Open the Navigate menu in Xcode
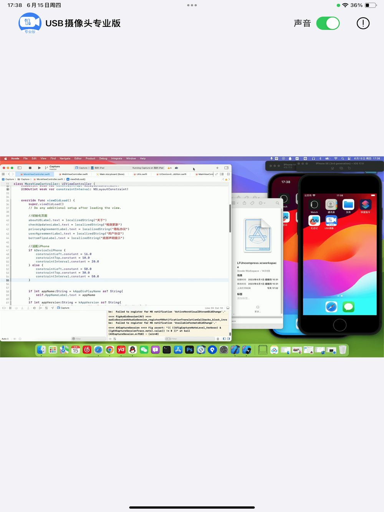The image size is (384, 512). (x=65, y=159)
